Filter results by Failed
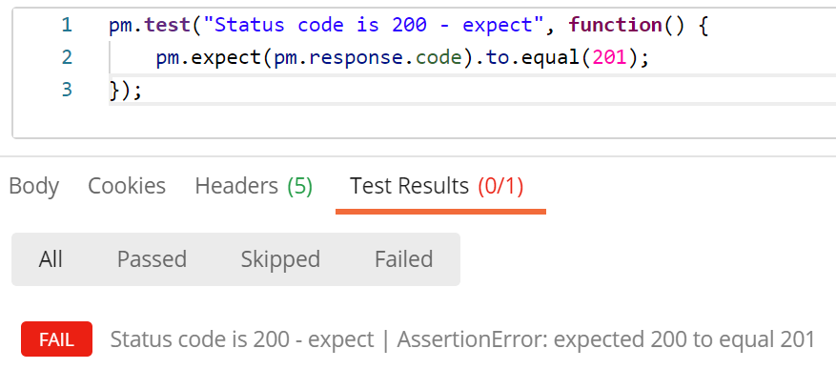 [403, 259]
